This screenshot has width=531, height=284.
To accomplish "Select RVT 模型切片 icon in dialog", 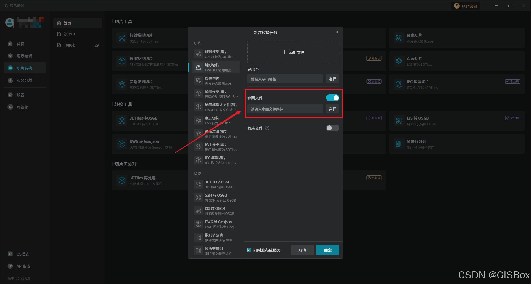I will [198, 147].
